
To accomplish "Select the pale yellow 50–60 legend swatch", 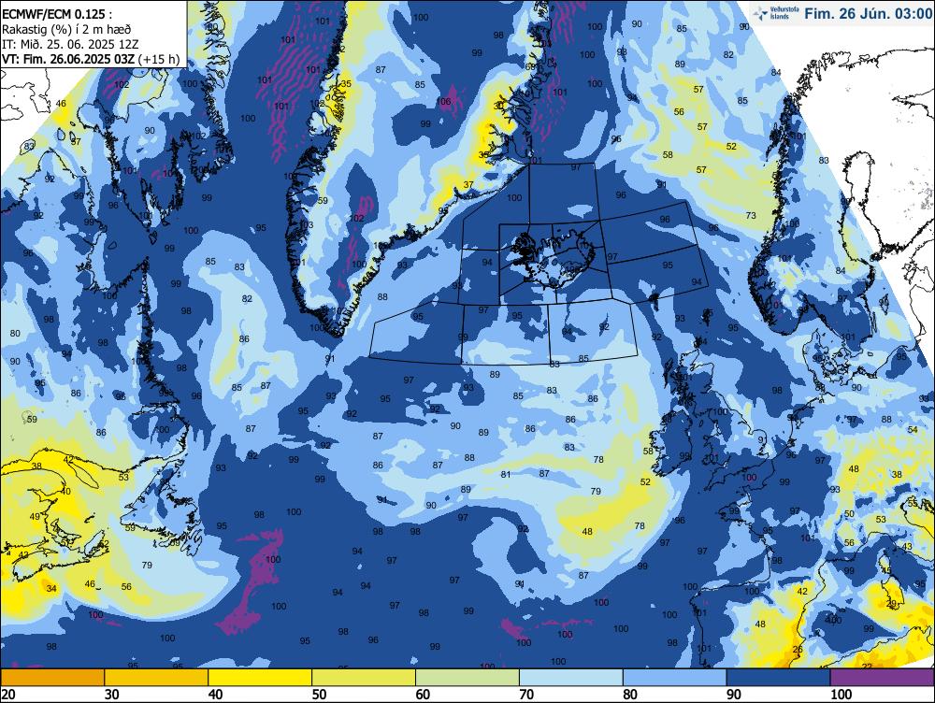I will point(364,678).
